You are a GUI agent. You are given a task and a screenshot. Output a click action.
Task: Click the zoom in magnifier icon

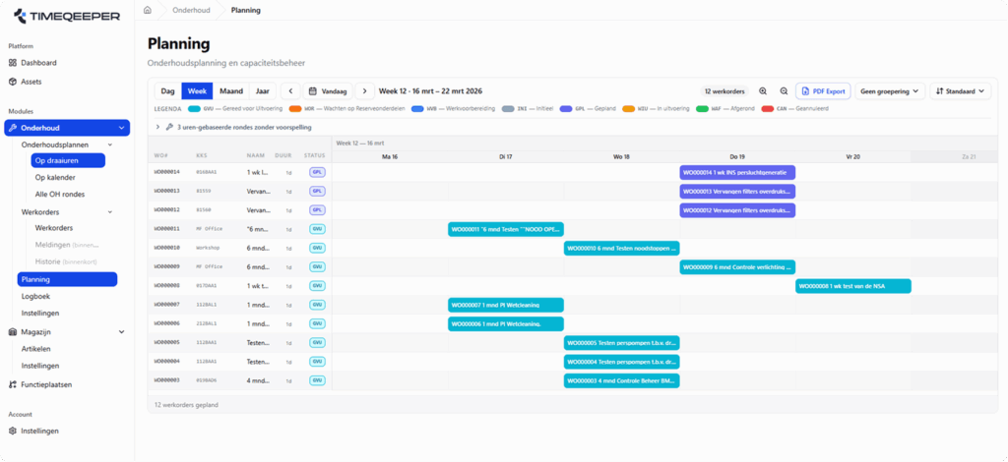coord(763,91)
